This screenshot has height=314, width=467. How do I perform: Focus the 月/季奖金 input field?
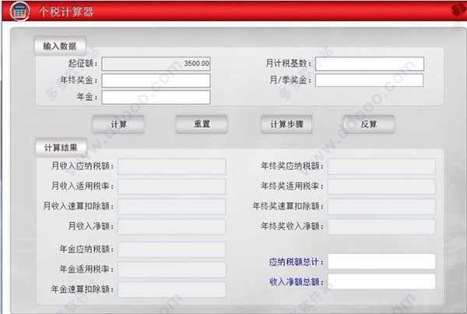(x=370, y=80)
